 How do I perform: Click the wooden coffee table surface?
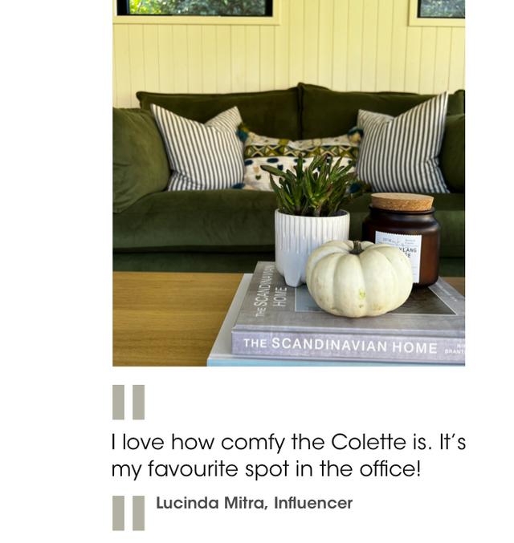[172, 318]
